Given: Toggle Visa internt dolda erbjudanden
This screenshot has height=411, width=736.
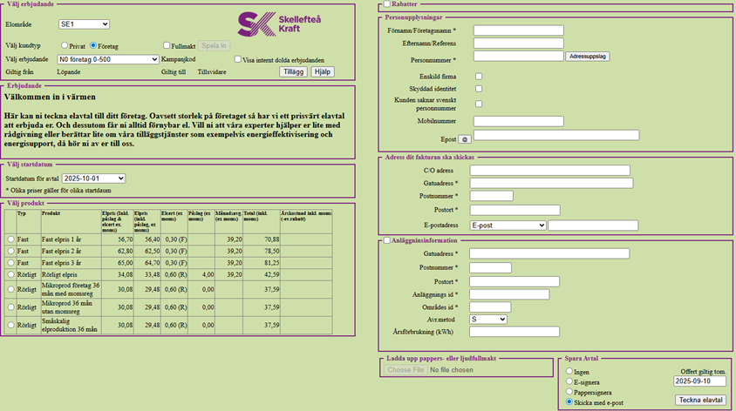Looking at the screenshot, I should (238, 59).
